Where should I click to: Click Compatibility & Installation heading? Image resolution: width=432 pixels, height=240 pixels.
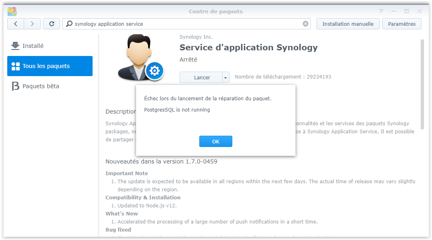coord(143,198)
